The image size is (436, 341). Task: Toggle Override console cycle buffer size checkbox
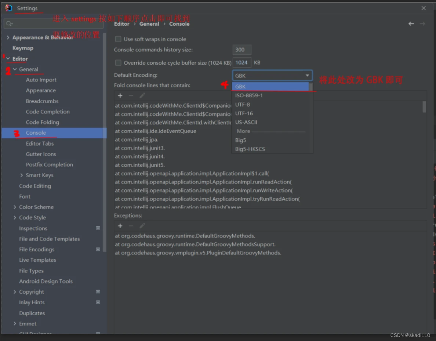pos(118,63)
